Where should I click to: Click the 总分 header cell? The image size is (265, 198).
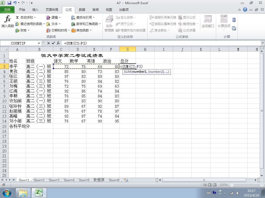tap(128, 61)
